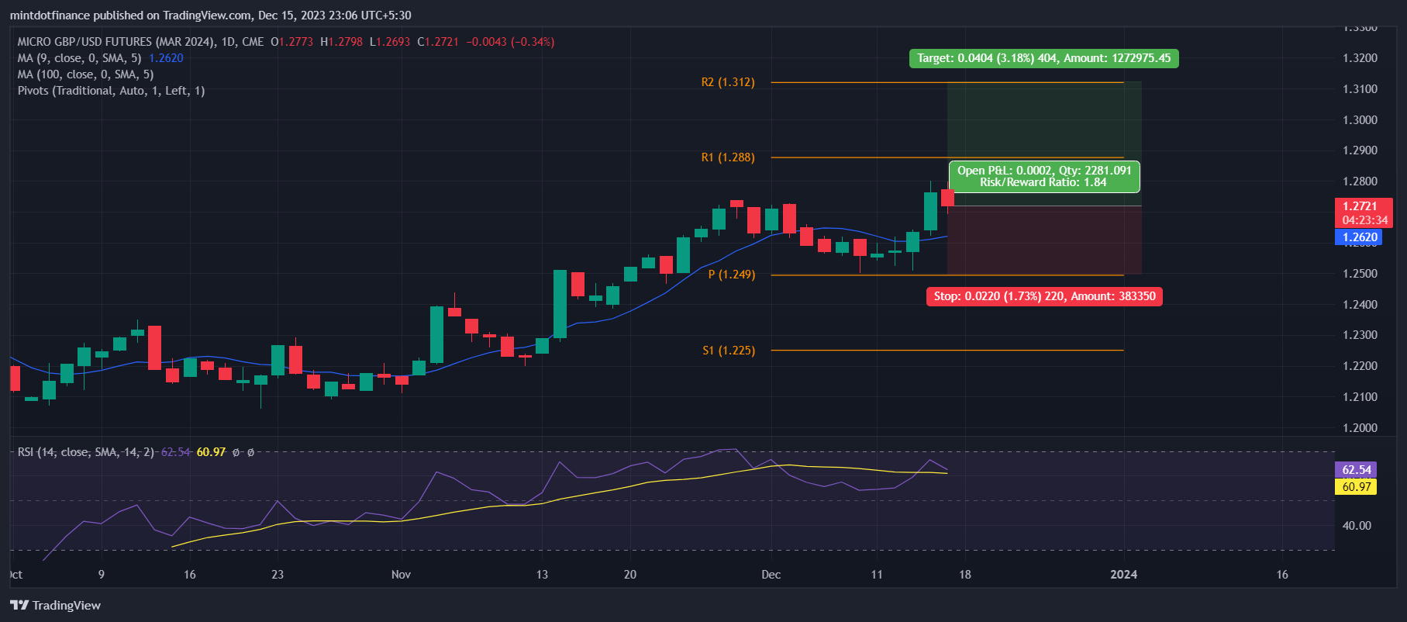Click the 23 date label on time axis
Screen dimensions: 1407x622
pyautogui.click(x=278, y=575)
